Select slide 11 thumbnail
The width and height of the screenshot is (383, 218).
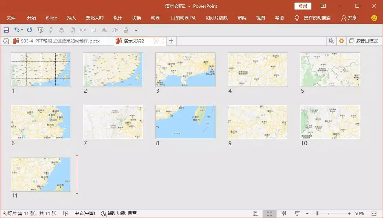click(41, 174)
